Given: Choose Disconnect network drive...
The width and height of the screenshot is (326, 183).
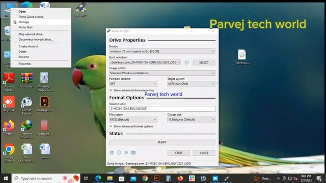Looking at the screenshot, I should tap(41, 40).
